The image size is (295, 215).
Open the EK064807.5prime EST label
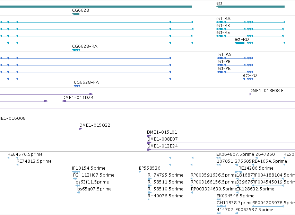235,154
